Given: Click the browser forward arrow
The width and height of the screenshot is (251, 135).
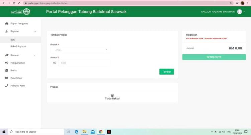Looking at the screenshot, I should pyautogui.click(x=9, y=3).
